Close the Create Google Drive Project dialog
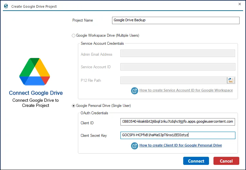The width and height of the screenshot is (246, 170). coord(240,4)
